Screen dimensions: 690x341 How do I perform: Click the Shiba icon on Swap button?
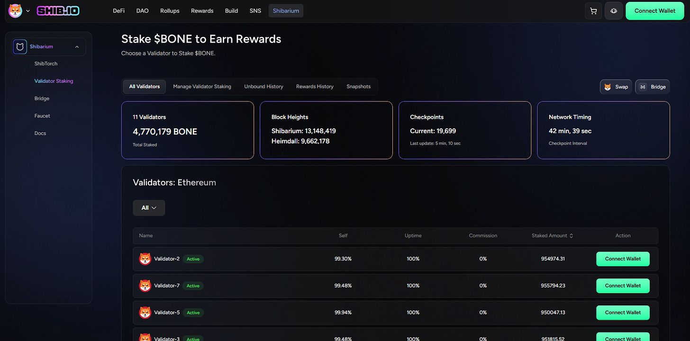(x=608, y=87)
